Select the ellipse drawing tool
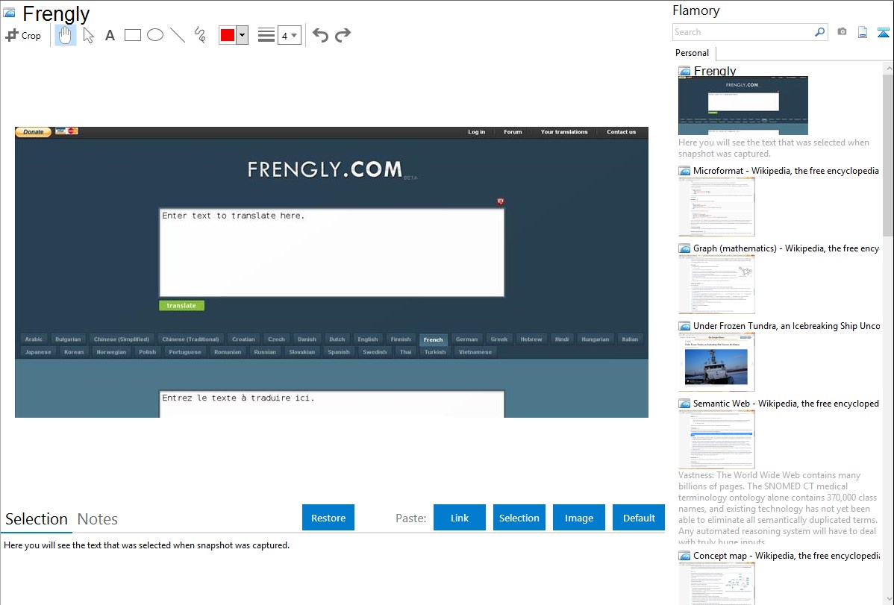Viewport: 894px width, 605px height. tap(155, 35)
